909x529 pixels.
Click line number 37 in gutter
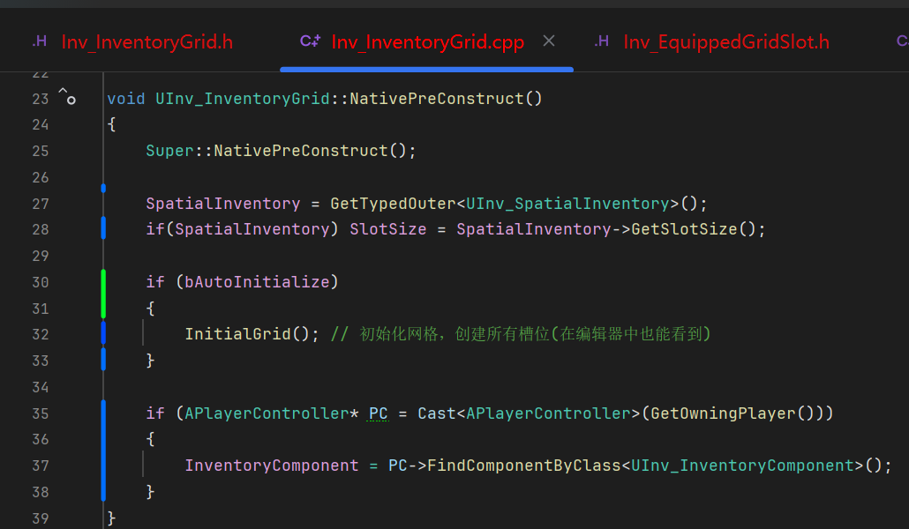(41, 466)
